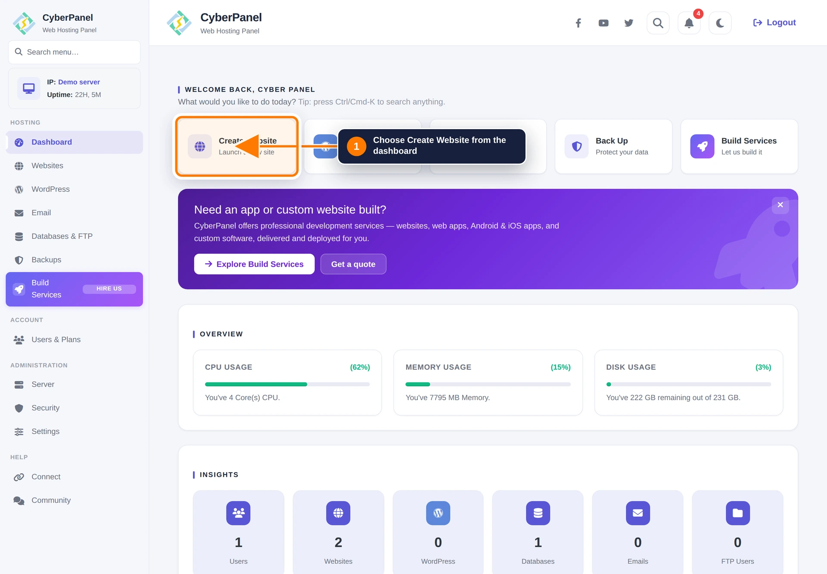Click the CPU Usage progress bar
Screen dimensions: 827x574
coord(287,384)
